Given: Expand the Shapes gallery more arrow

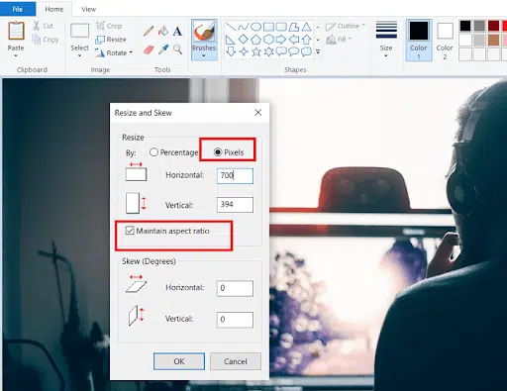Looking at the screenshot, I should tap(318, 51).
